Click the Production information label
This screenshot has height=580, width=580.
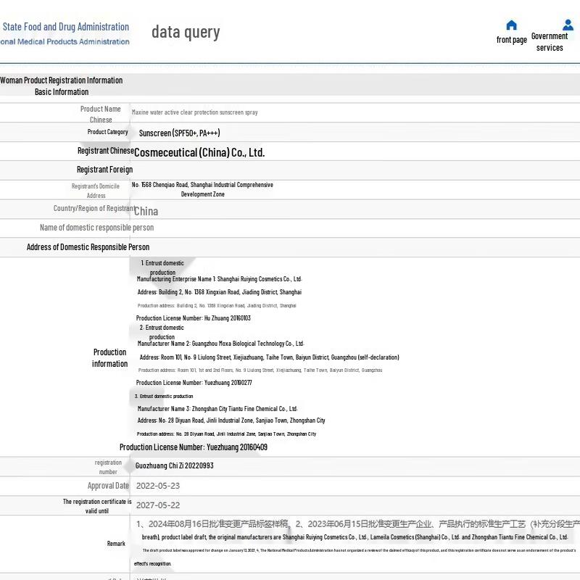109,357
